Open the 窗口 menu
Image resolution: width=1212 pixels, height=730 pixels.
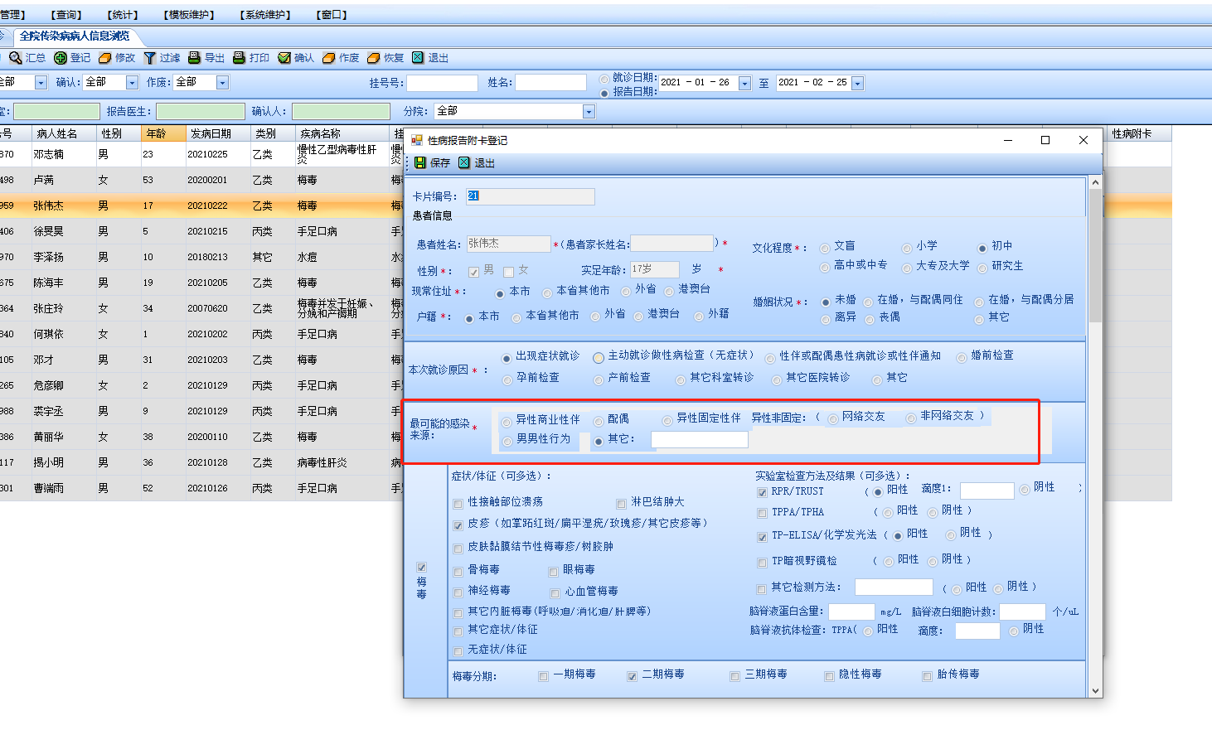coord(332,15)
